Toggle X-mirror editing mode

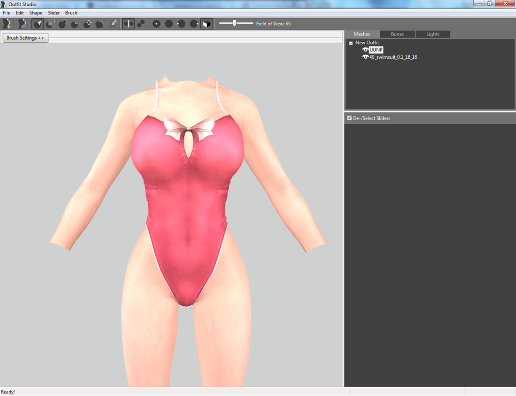pyautogui.click(x=128, y=24)
